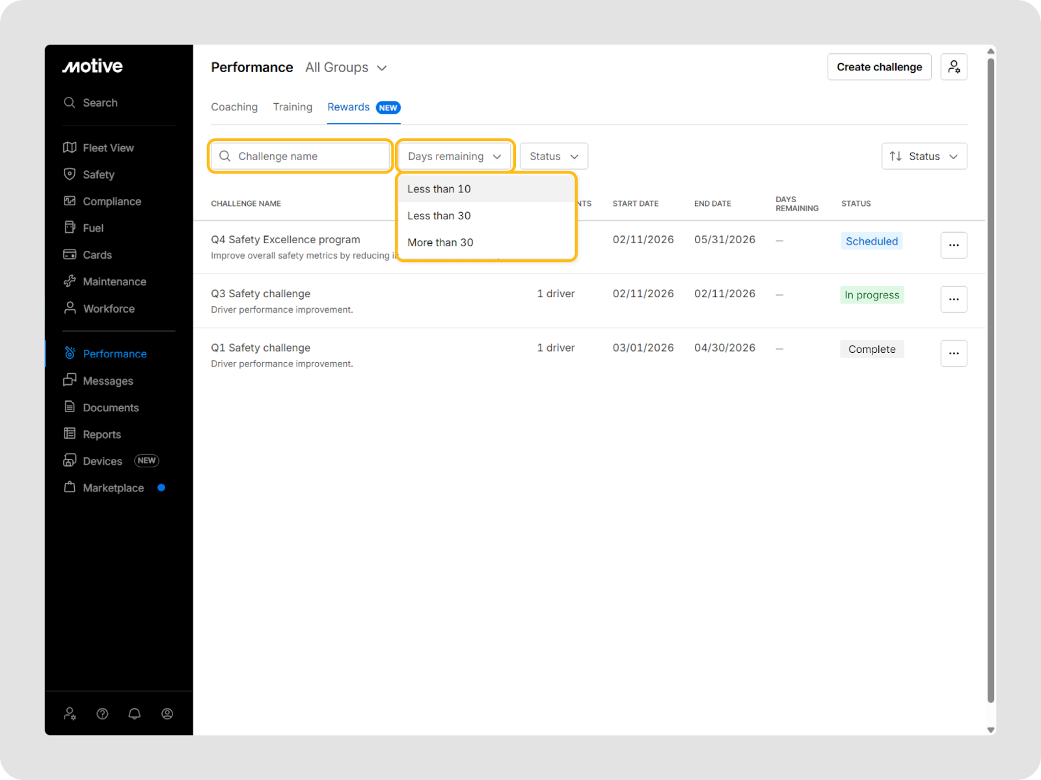Open user settings icon beside Create challenge
1041x780 pixels.
[953, 67]
